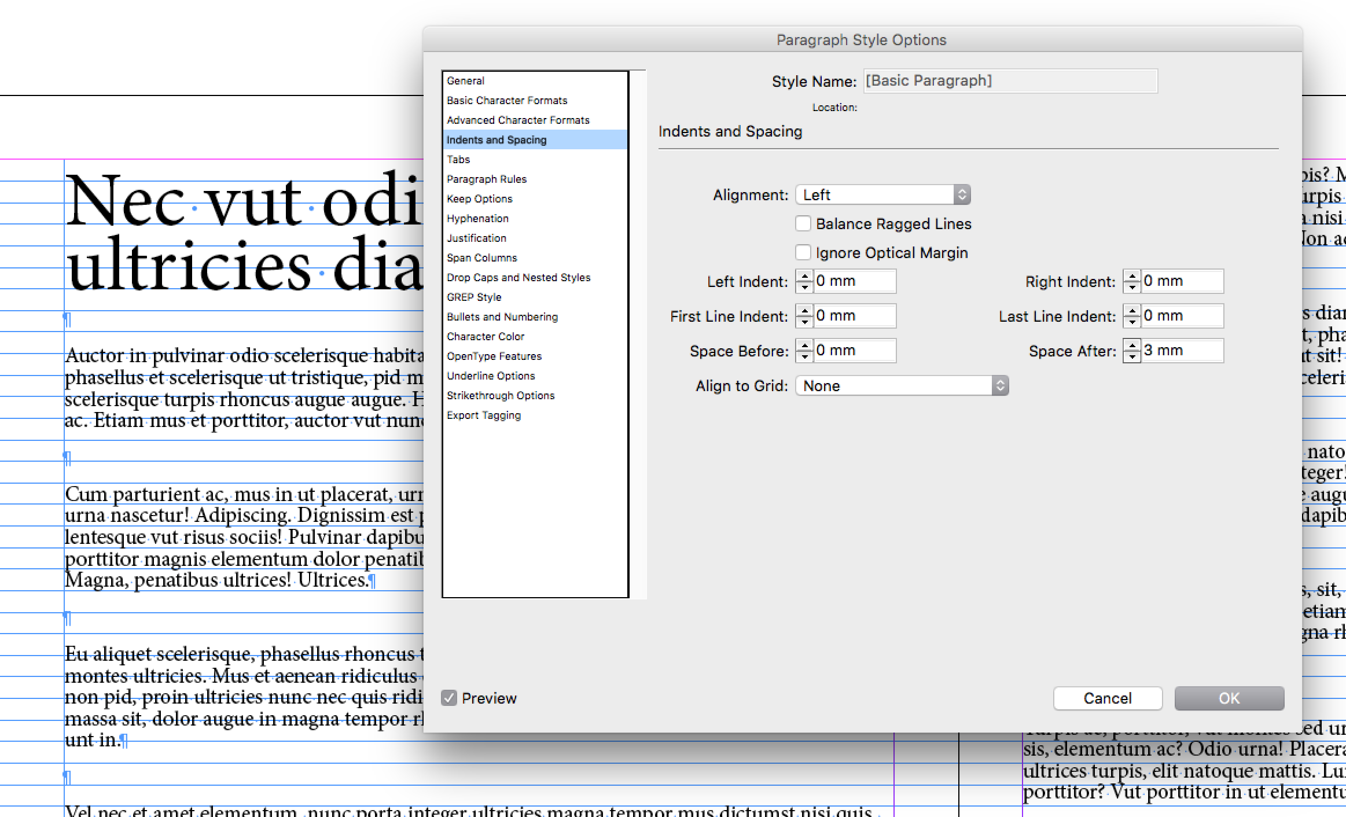The image size is (1346, 817).
Task: Decrease First Line Indent stepper
Action: click(x=804, y=322)
